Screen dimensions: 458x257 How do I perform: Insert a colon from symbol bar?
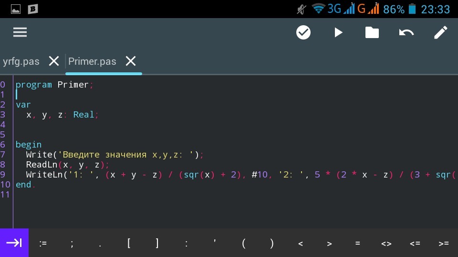point(187,244)
